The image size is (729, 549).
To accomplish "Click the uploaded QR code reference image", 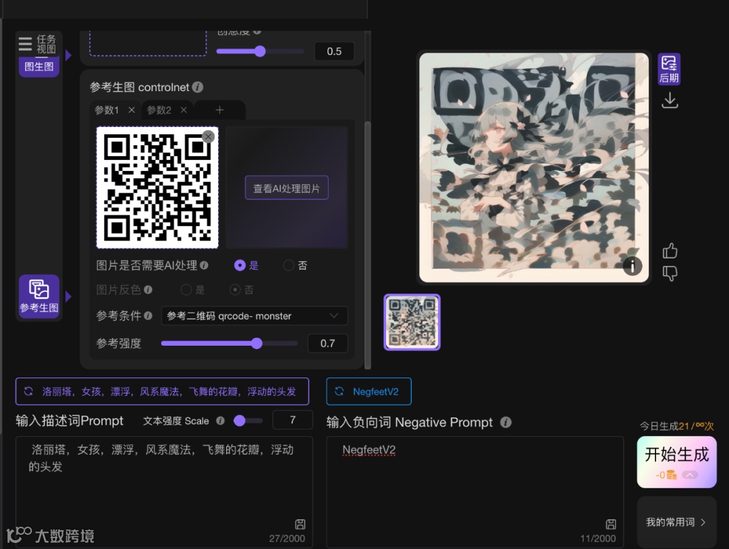I will [x=157, y=188].
